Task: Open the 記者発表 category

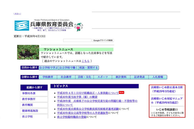Action: click(x=139, y=77)
